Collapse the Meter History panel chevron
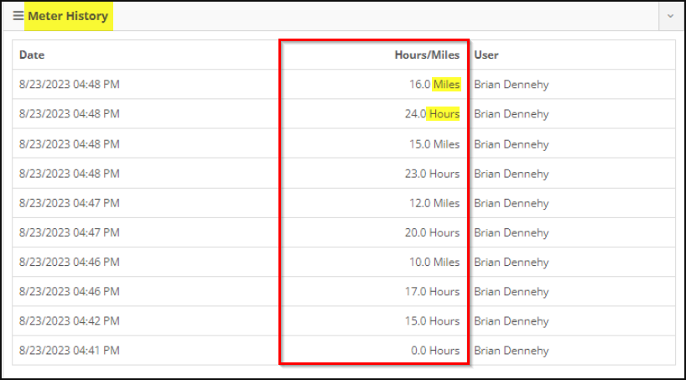Viewport: 686px width, 380px height. point(670,16)
